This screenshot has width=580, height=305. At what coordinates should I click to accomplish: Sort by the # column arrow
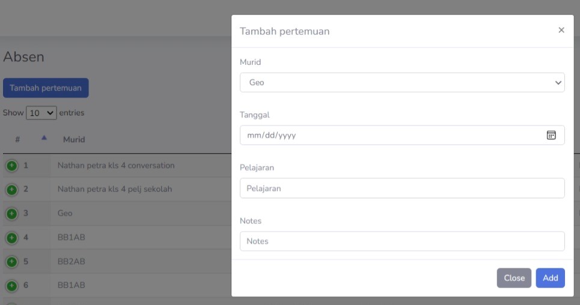[x=43, y=139]
